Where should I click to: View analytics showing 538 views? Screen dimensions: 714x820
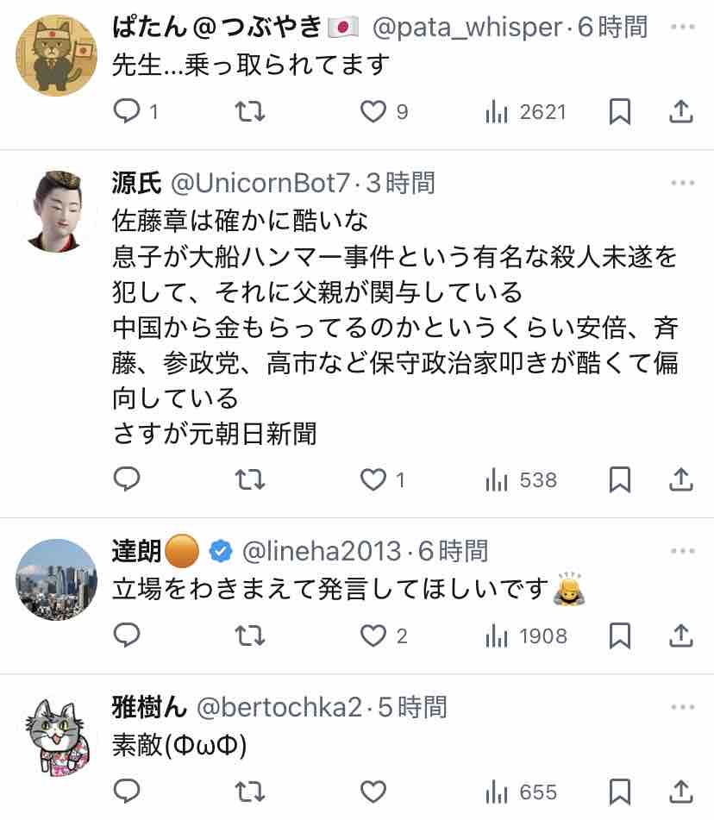tap(521, 479)
